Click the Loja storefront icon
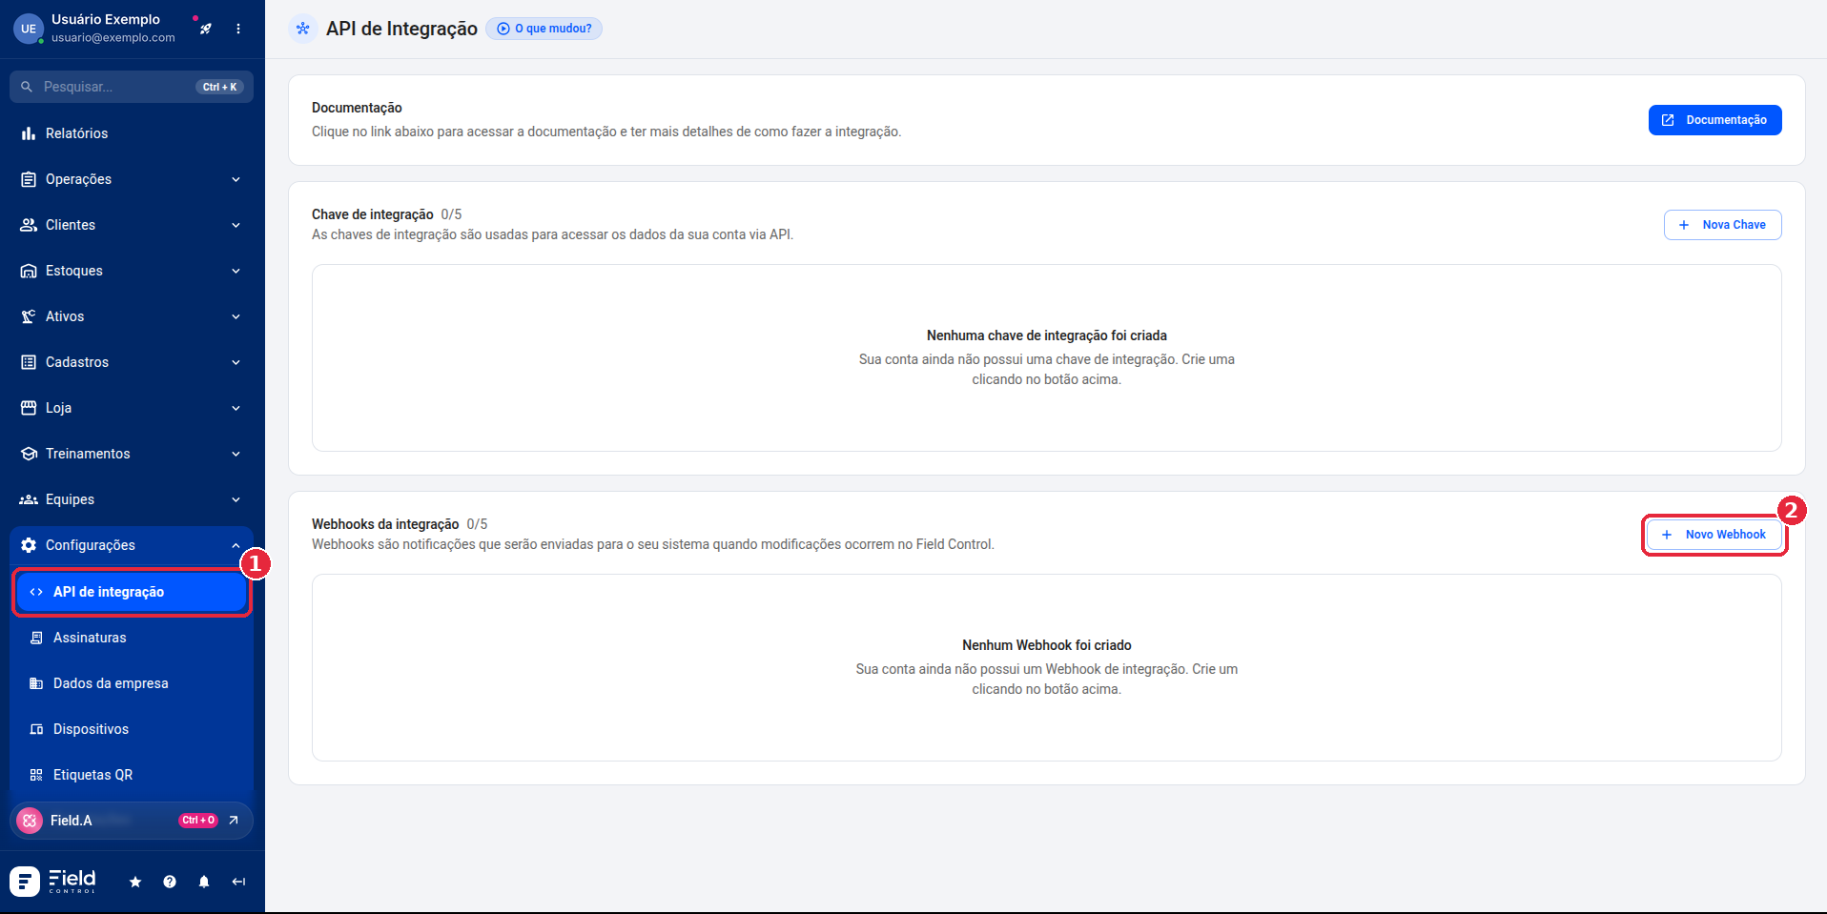Viewport: 1827px width, 914px height. 29,408
